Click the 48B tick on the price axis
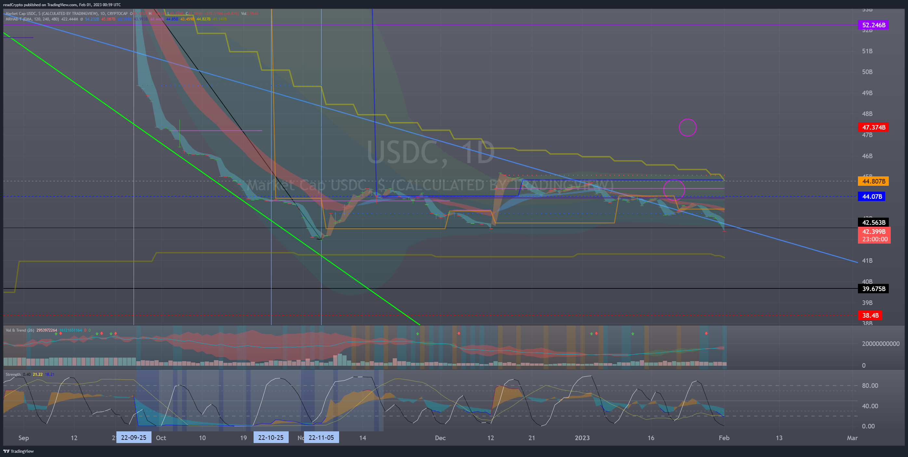The image size is (908, 457). pos(867,114)
